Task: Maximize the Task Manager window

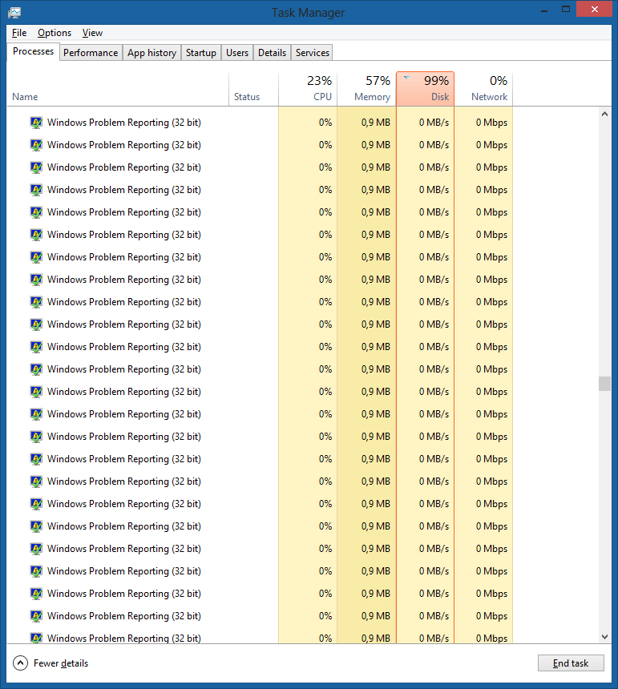Action: [566, 10]
